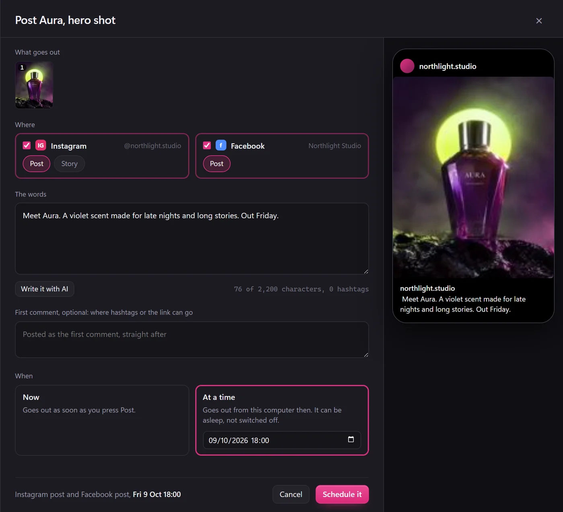Open the calendar picker icon
The width and height of the screenshot is (563, 512).
[351, 440]
